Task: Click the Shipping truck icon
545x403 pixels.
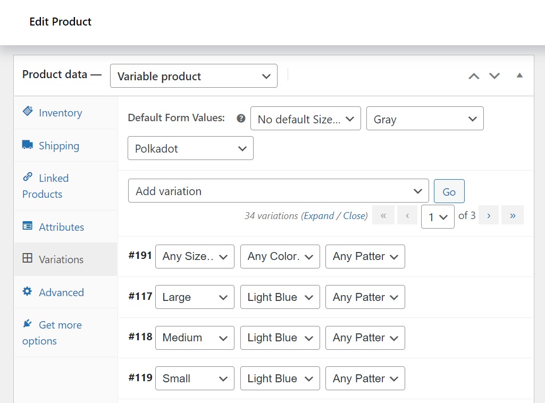Action: (x=27, y=145)
